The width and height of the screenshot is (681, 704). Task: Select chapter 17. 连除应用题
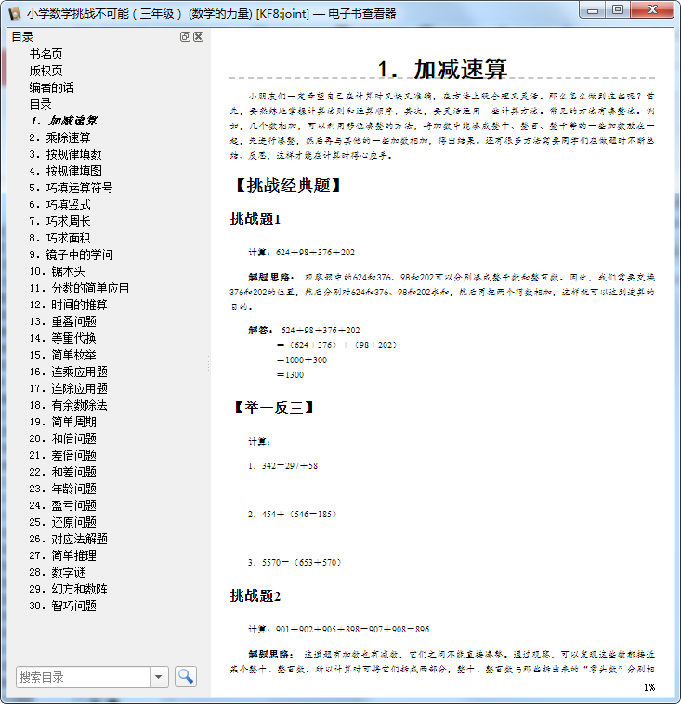click(x=68, y=388)
